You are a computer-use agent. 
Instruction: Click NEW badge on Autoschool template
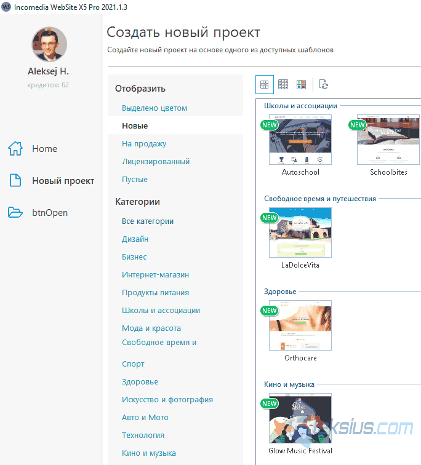coord(269,125)
